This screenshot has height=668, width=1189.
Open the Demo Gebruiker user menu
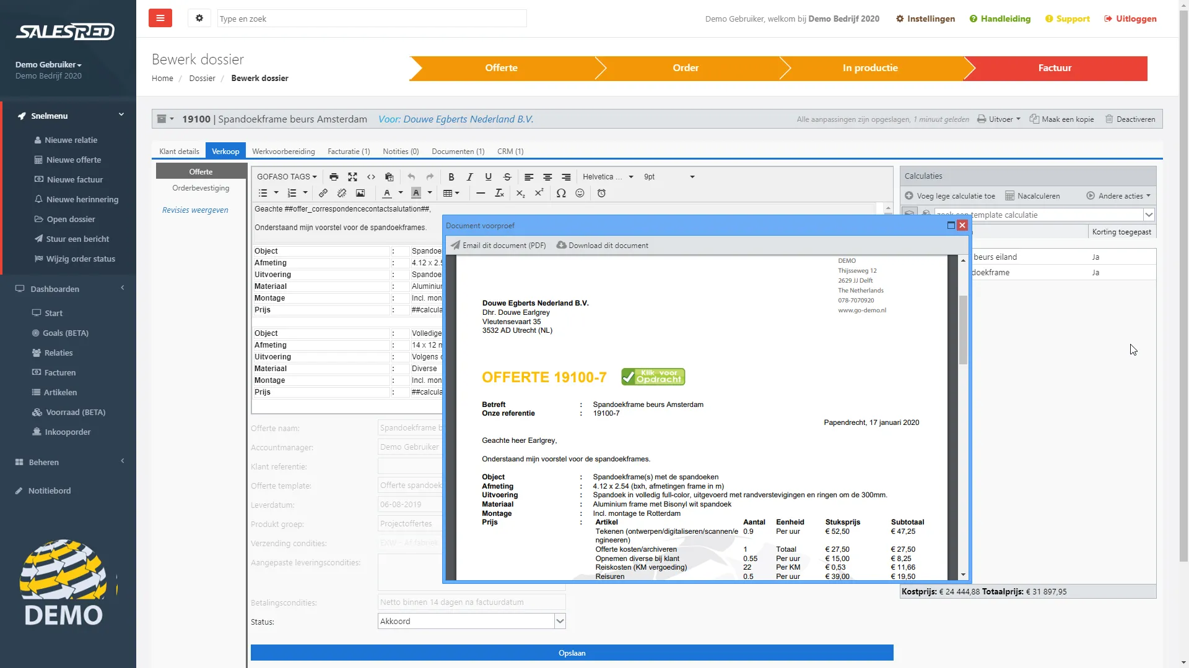48,64
